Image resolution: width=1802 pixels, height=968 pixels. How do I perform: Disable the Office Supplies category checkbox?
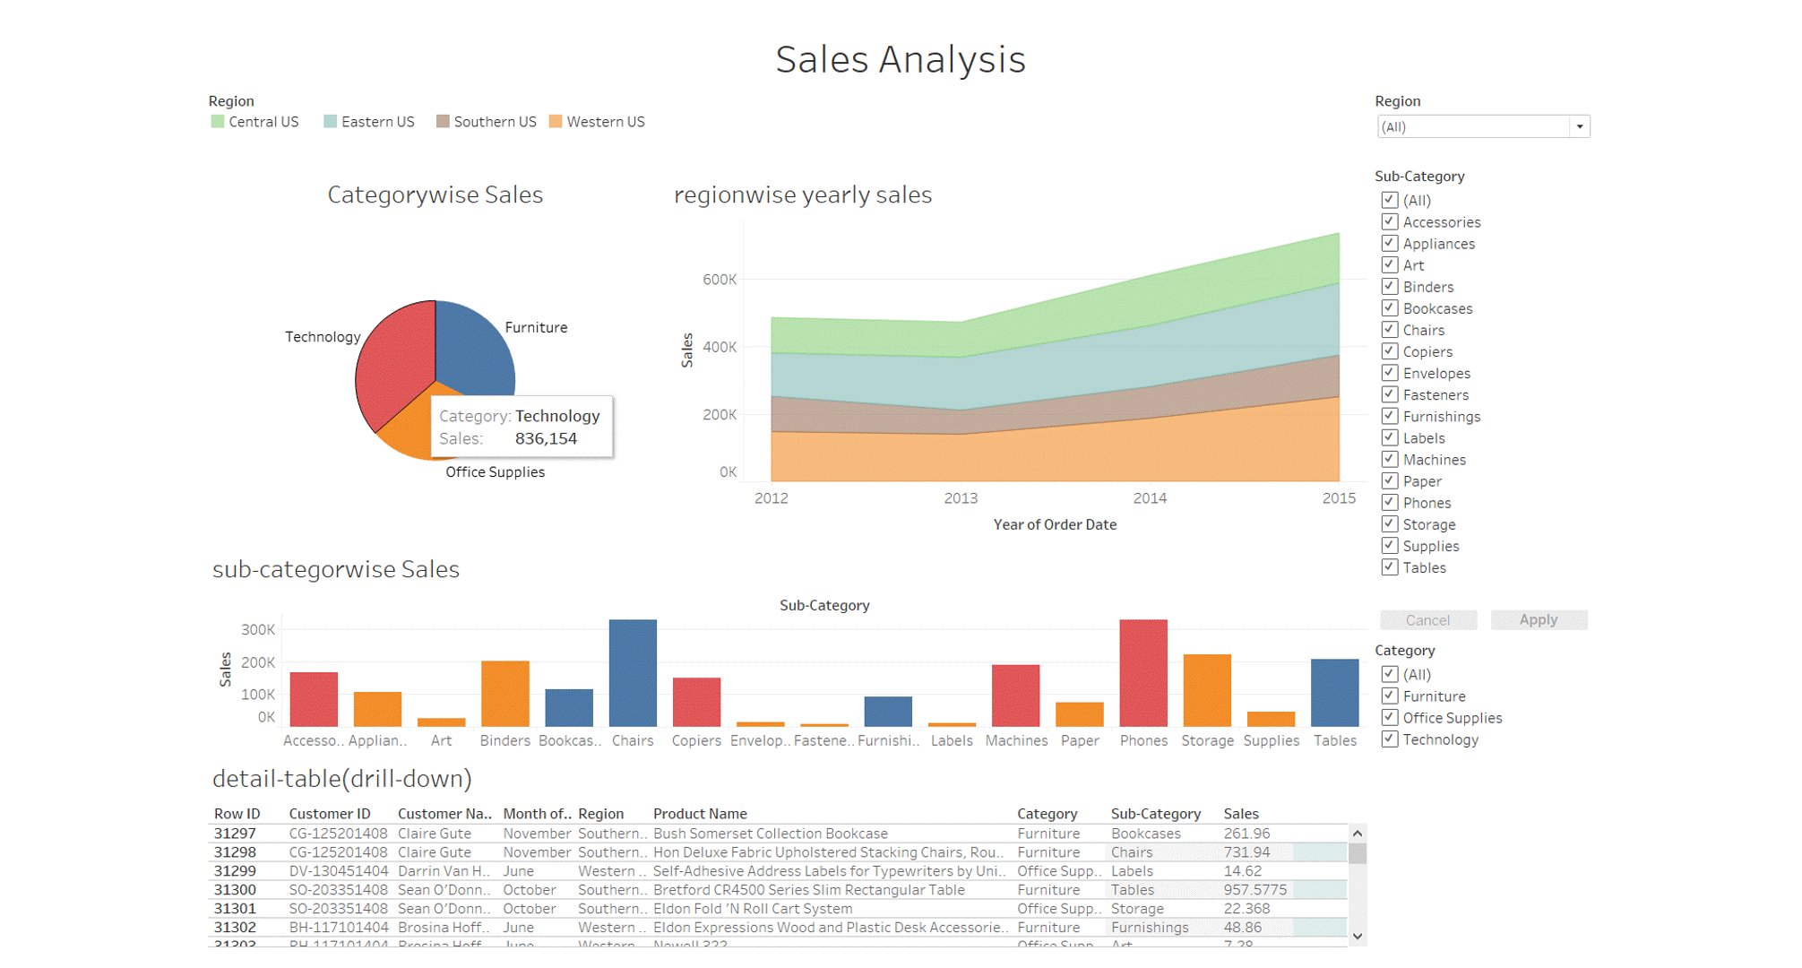coord(1389,717)
